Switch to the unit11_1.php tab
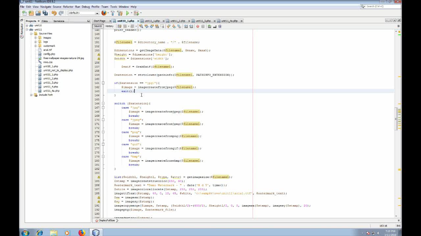The width and height of the screenshot is (421, 236). pyautogui.click(x=152, y=21)
